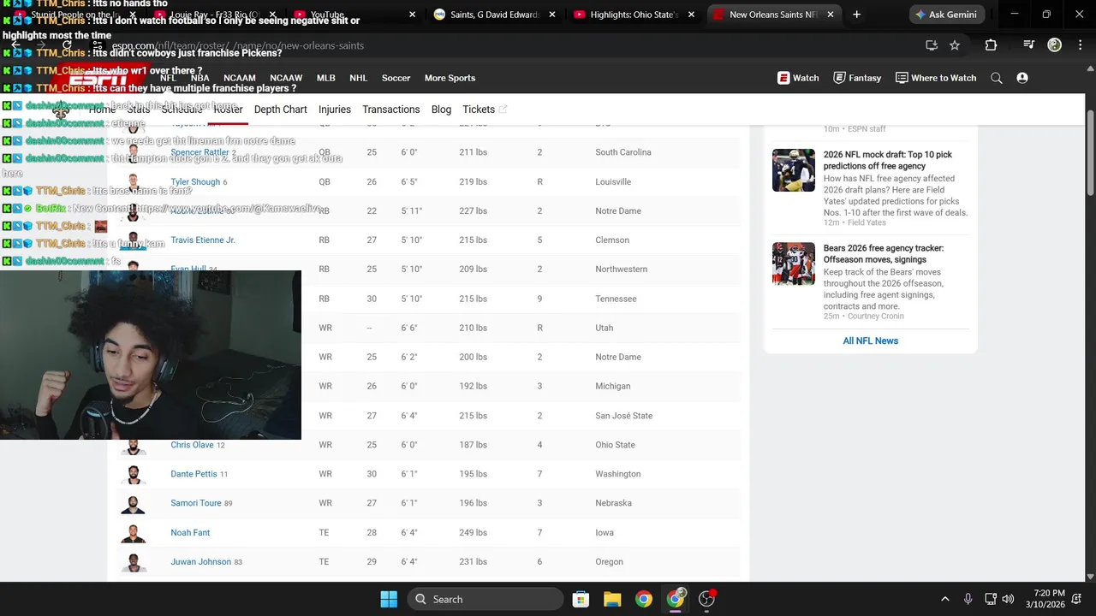
Task: Open the Chrome extensions puzzle icon
Action: tap(991, 45)
